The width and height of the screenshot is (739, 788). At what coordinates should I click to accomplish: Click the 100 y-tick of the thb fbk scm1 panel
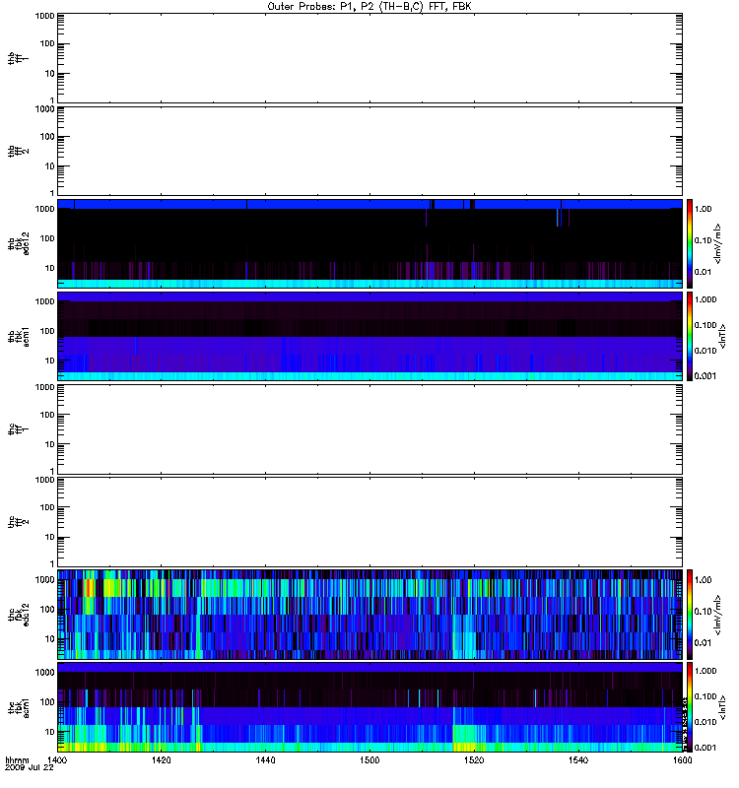(47, 331)
